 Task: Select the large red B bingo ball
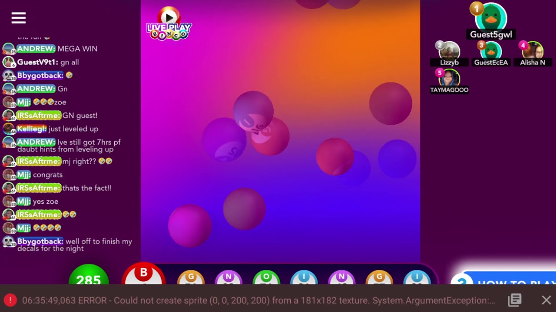(x=143, y=274)
